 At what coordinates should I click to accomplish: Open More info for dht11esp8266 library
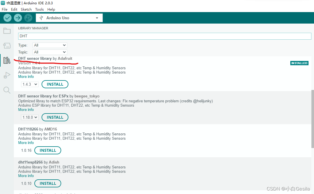(x=26, y=176)
